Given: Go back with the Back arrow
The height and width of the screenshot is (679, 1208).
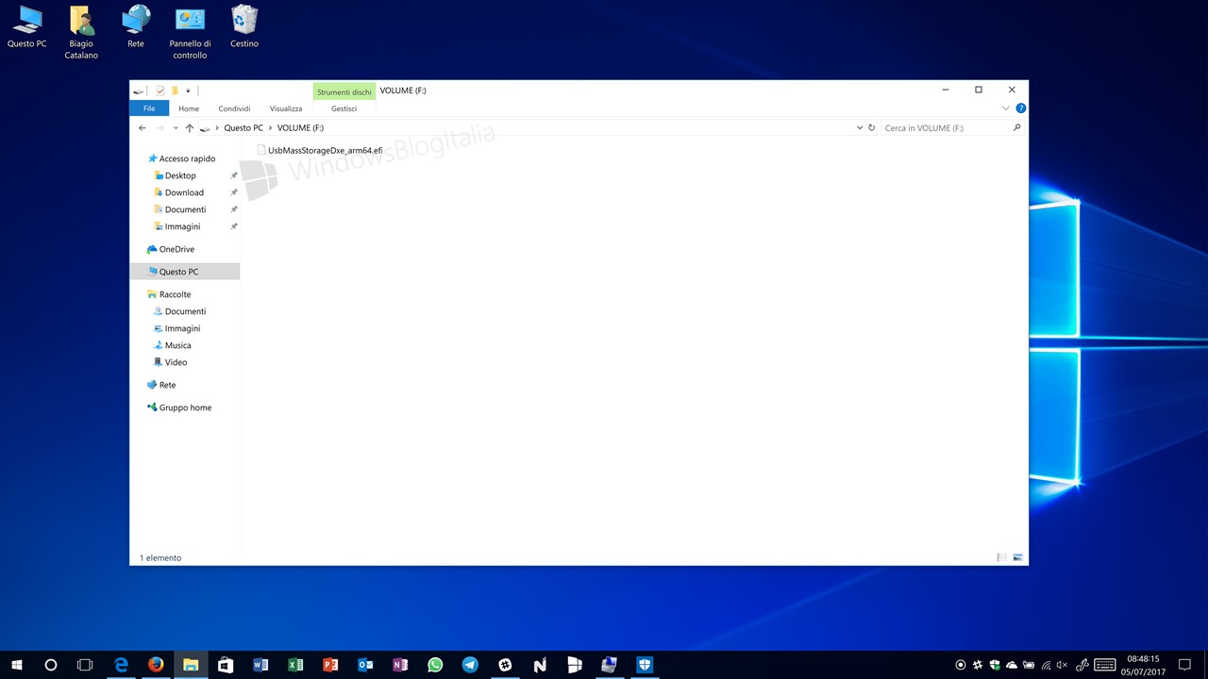Looking at the screenshot, I should (143, 127).
